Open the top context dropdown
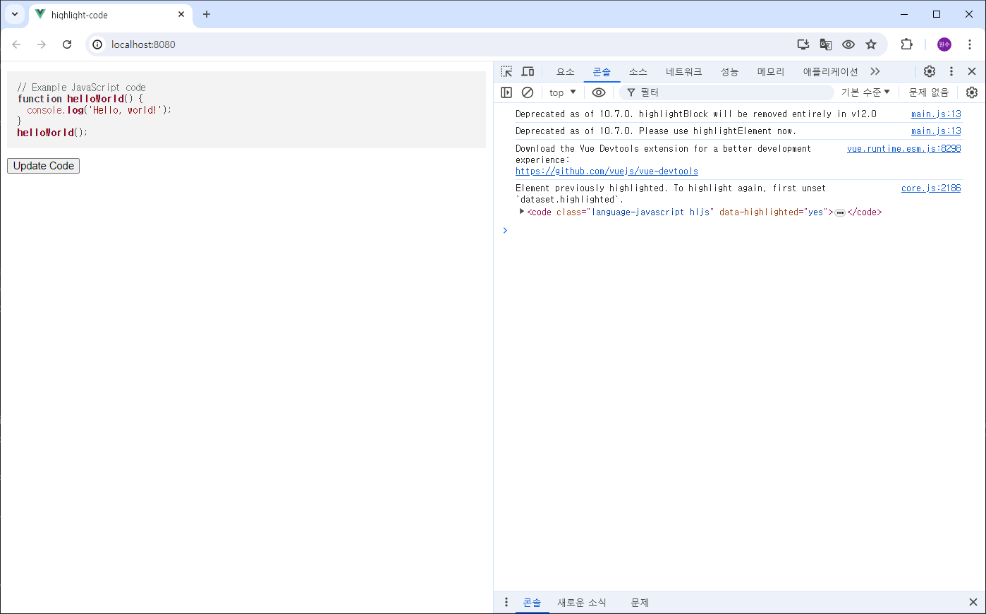The image size is (986, 614). [562, 92]
